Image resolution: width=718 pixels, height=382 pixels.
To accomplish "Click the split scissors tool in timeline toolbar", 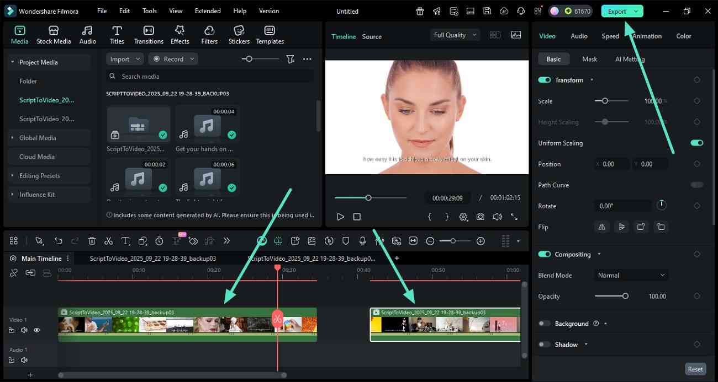I will [x=109, y=241].
